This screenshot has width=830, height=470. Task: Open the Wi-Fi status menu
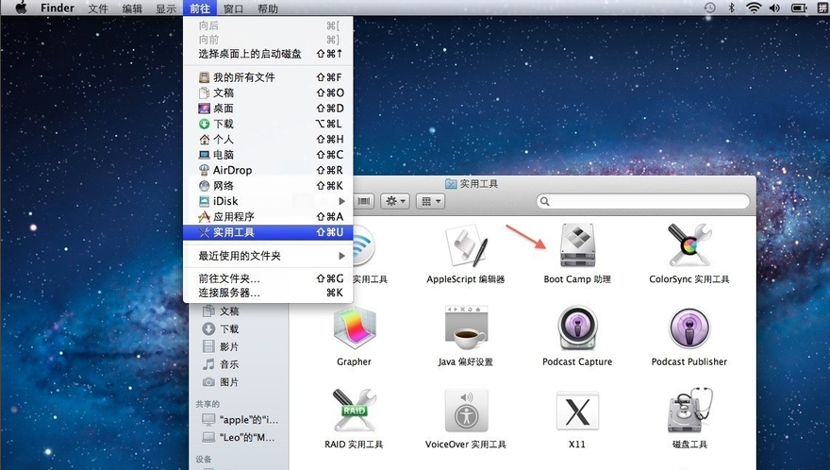tap(754, 8)
